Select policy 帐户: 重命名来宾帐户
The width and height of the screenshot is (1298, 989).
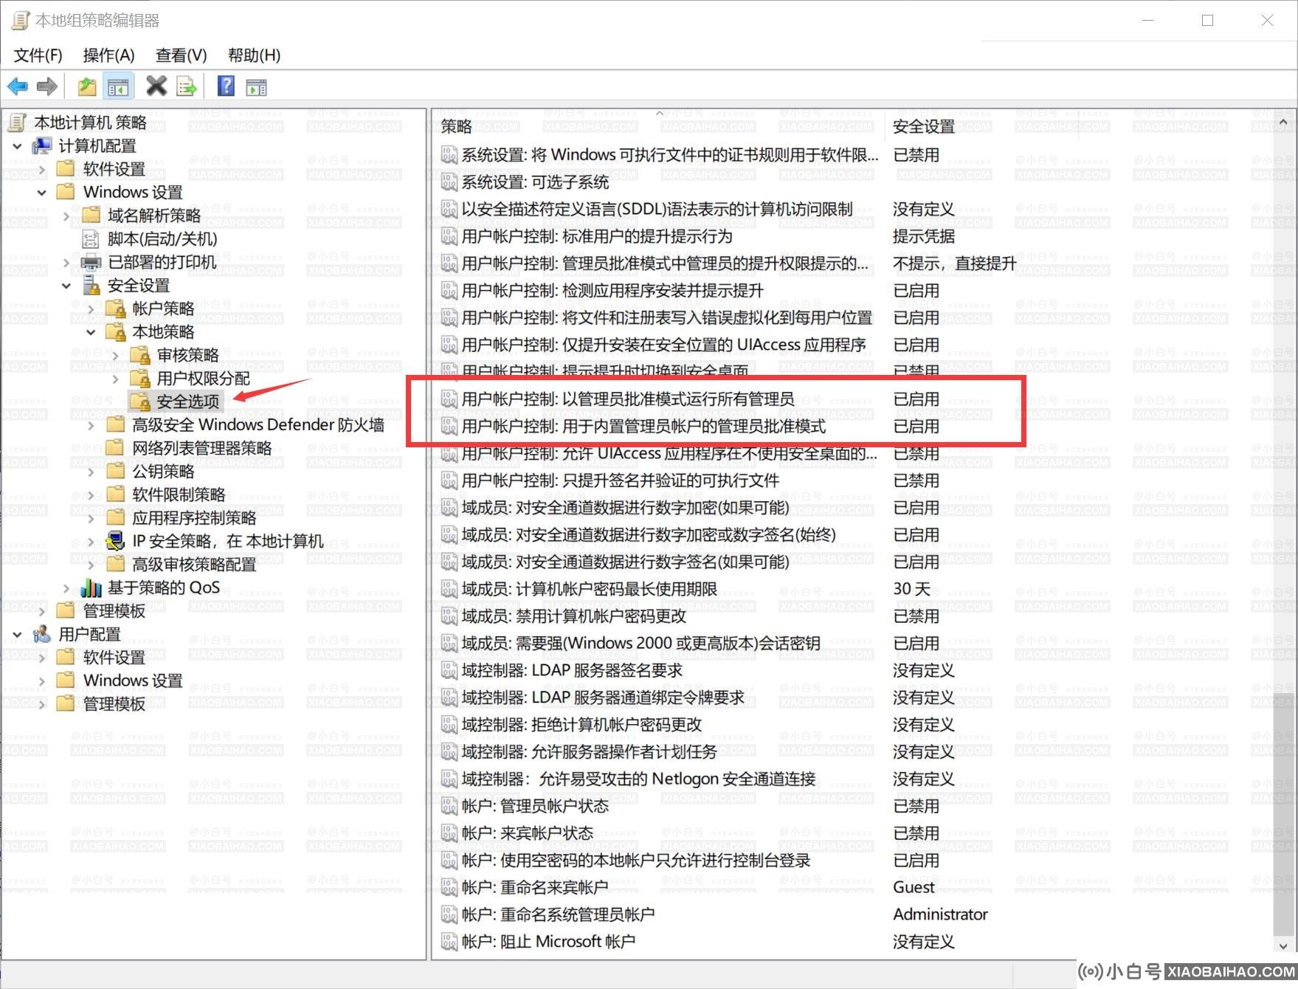(x=535, y=887)
